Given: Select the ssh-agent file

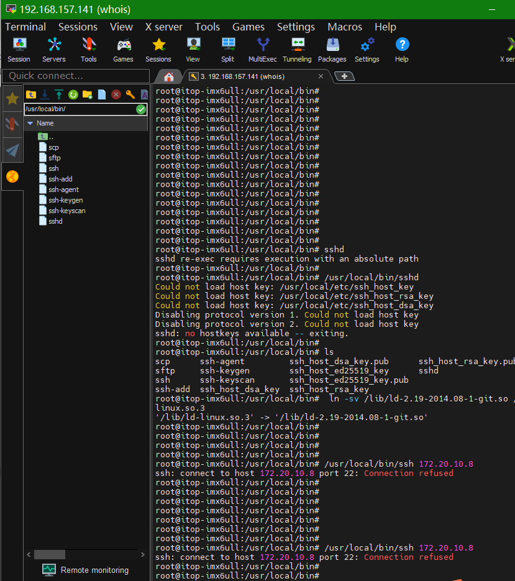Looking at the screenshot, I should [x=59, y=190].
